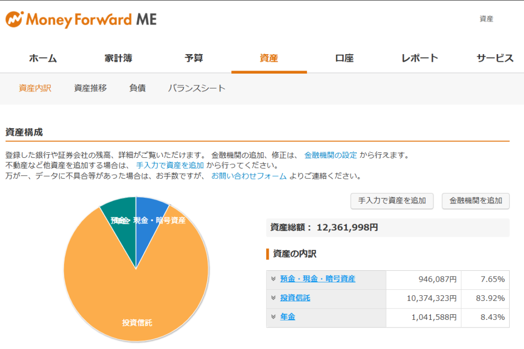Open the 負債 sub-tab

[x=138, y=88]
